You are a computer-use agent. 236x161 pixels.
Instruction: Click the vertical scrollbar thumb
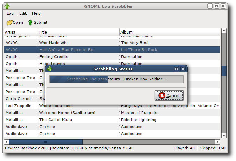(224, 71)
